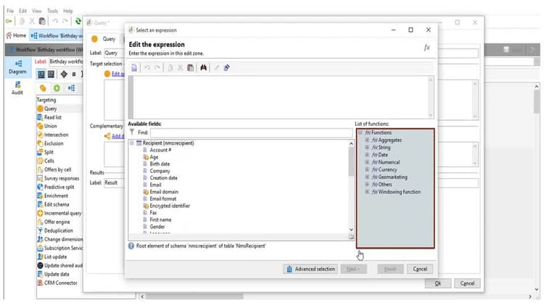Viewport: 544px width, 305px height.
Task: Expand the Numerical functions node
Action: [367, 162]
